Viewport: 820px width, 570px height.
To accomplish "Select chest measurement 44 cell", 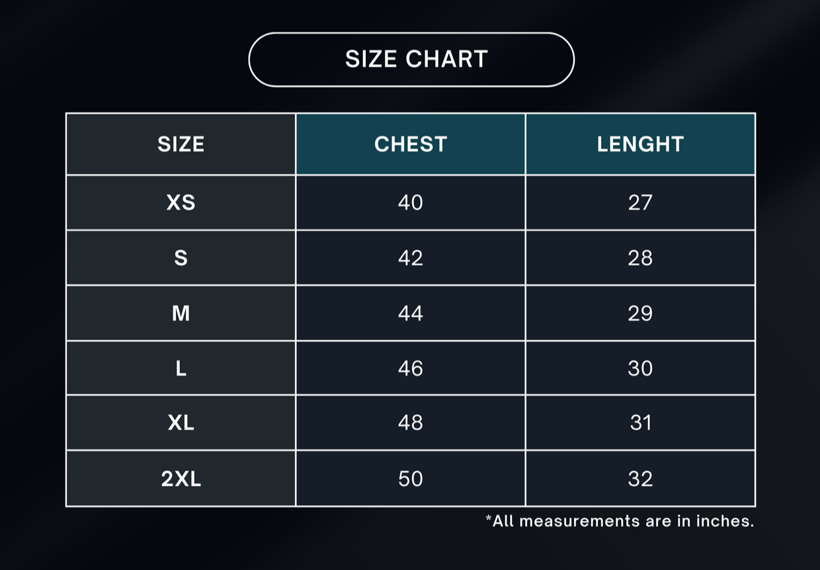I will pyautogui.click(x=411, y=313).
